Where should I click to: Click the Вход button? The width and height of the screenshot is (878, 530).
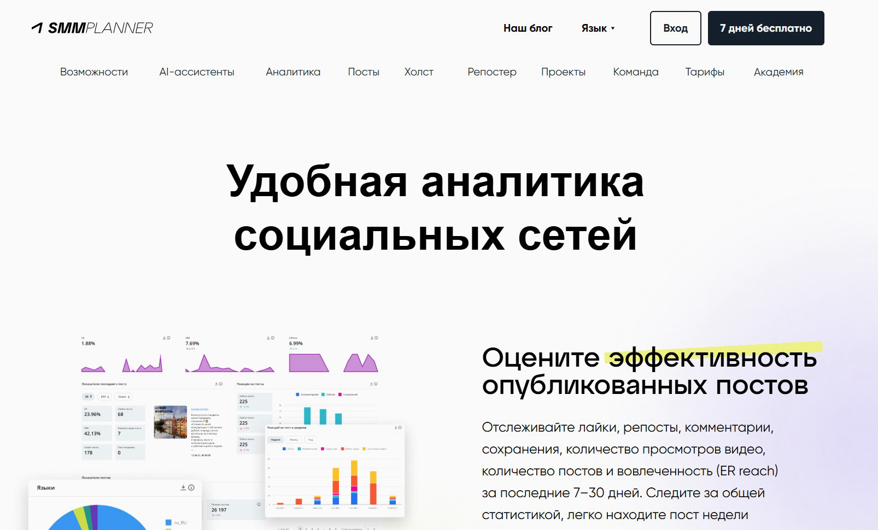(x=675, y=28)
